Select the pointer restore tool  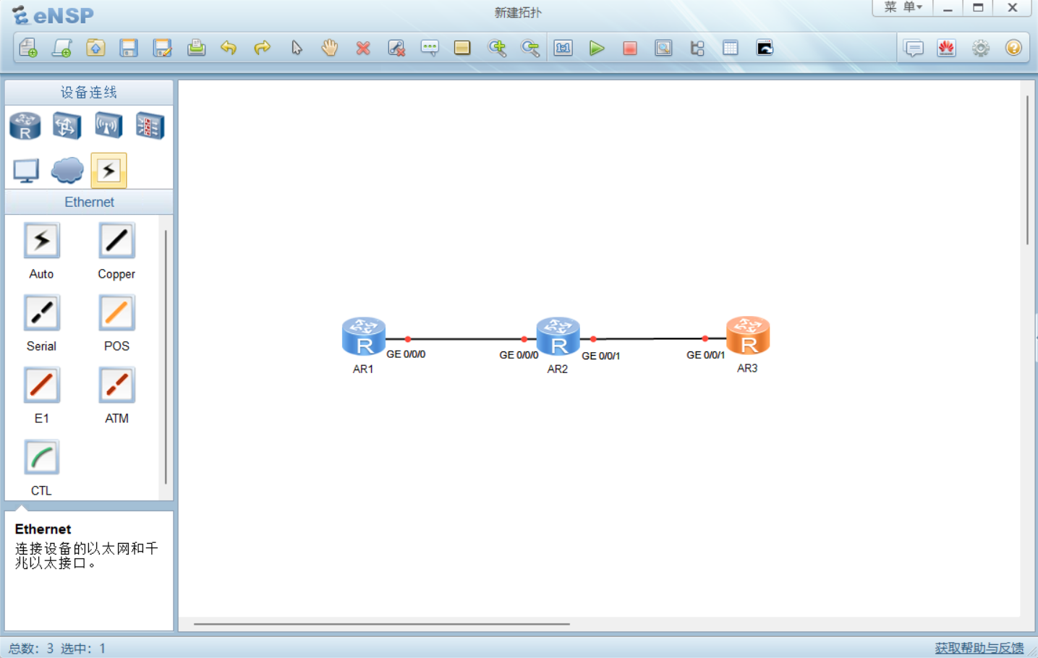point(297,48)
